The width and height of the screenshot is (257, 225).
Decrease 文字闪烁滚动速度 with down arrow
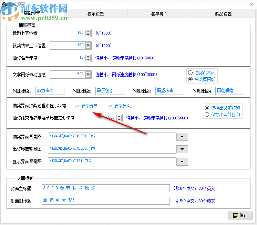pyautogui.click(x=88, y=76)
